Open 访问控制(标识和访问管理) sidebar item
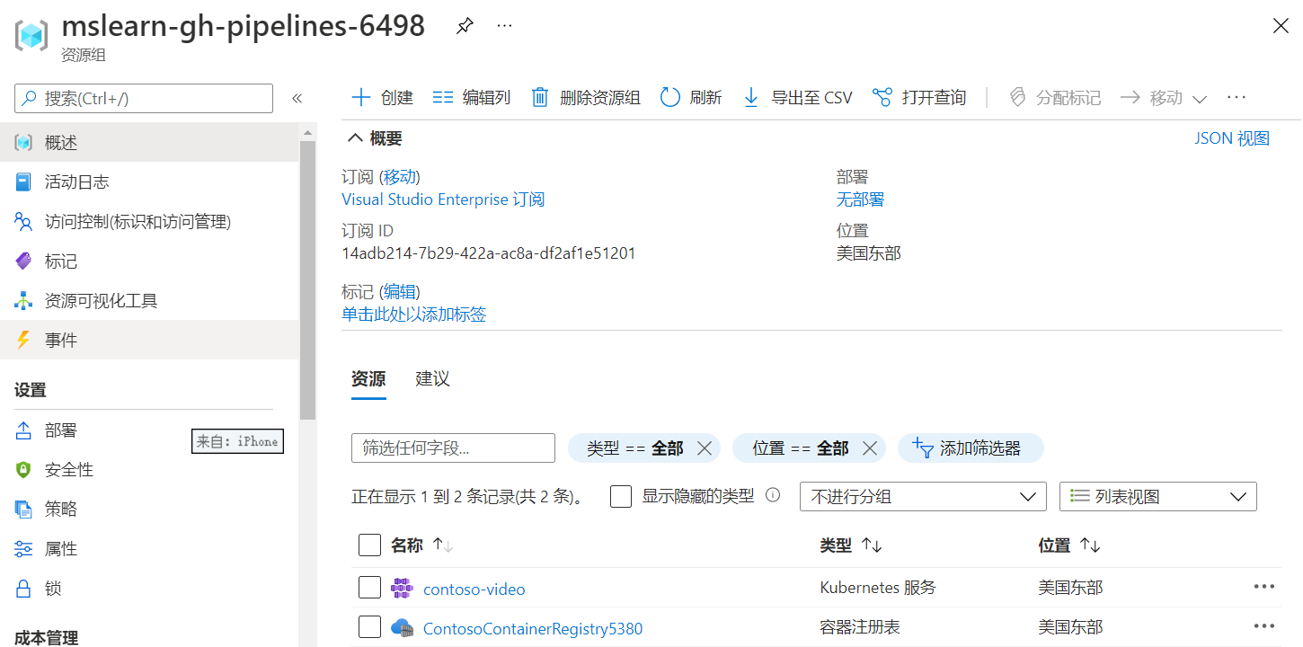This screenshot has height=647, width=1303. 149,221
